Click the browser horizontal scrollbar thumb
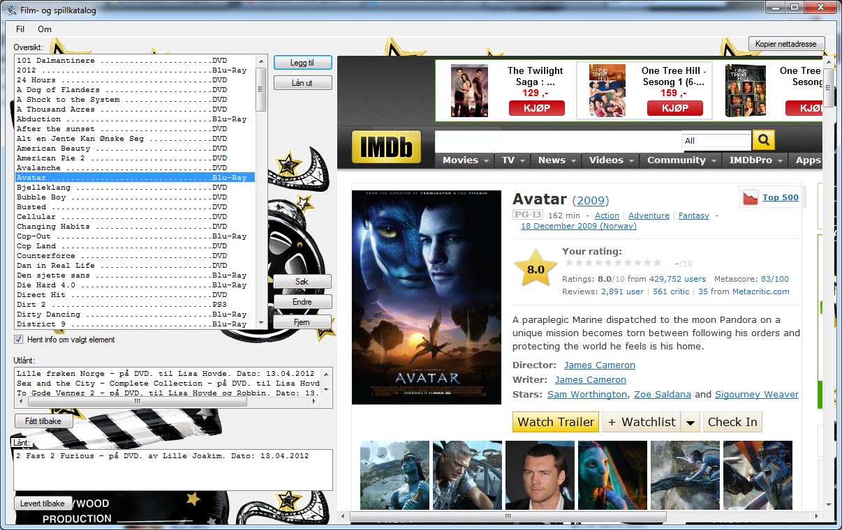The height and width of the screenshot is (530, 842). click(508, 517)
